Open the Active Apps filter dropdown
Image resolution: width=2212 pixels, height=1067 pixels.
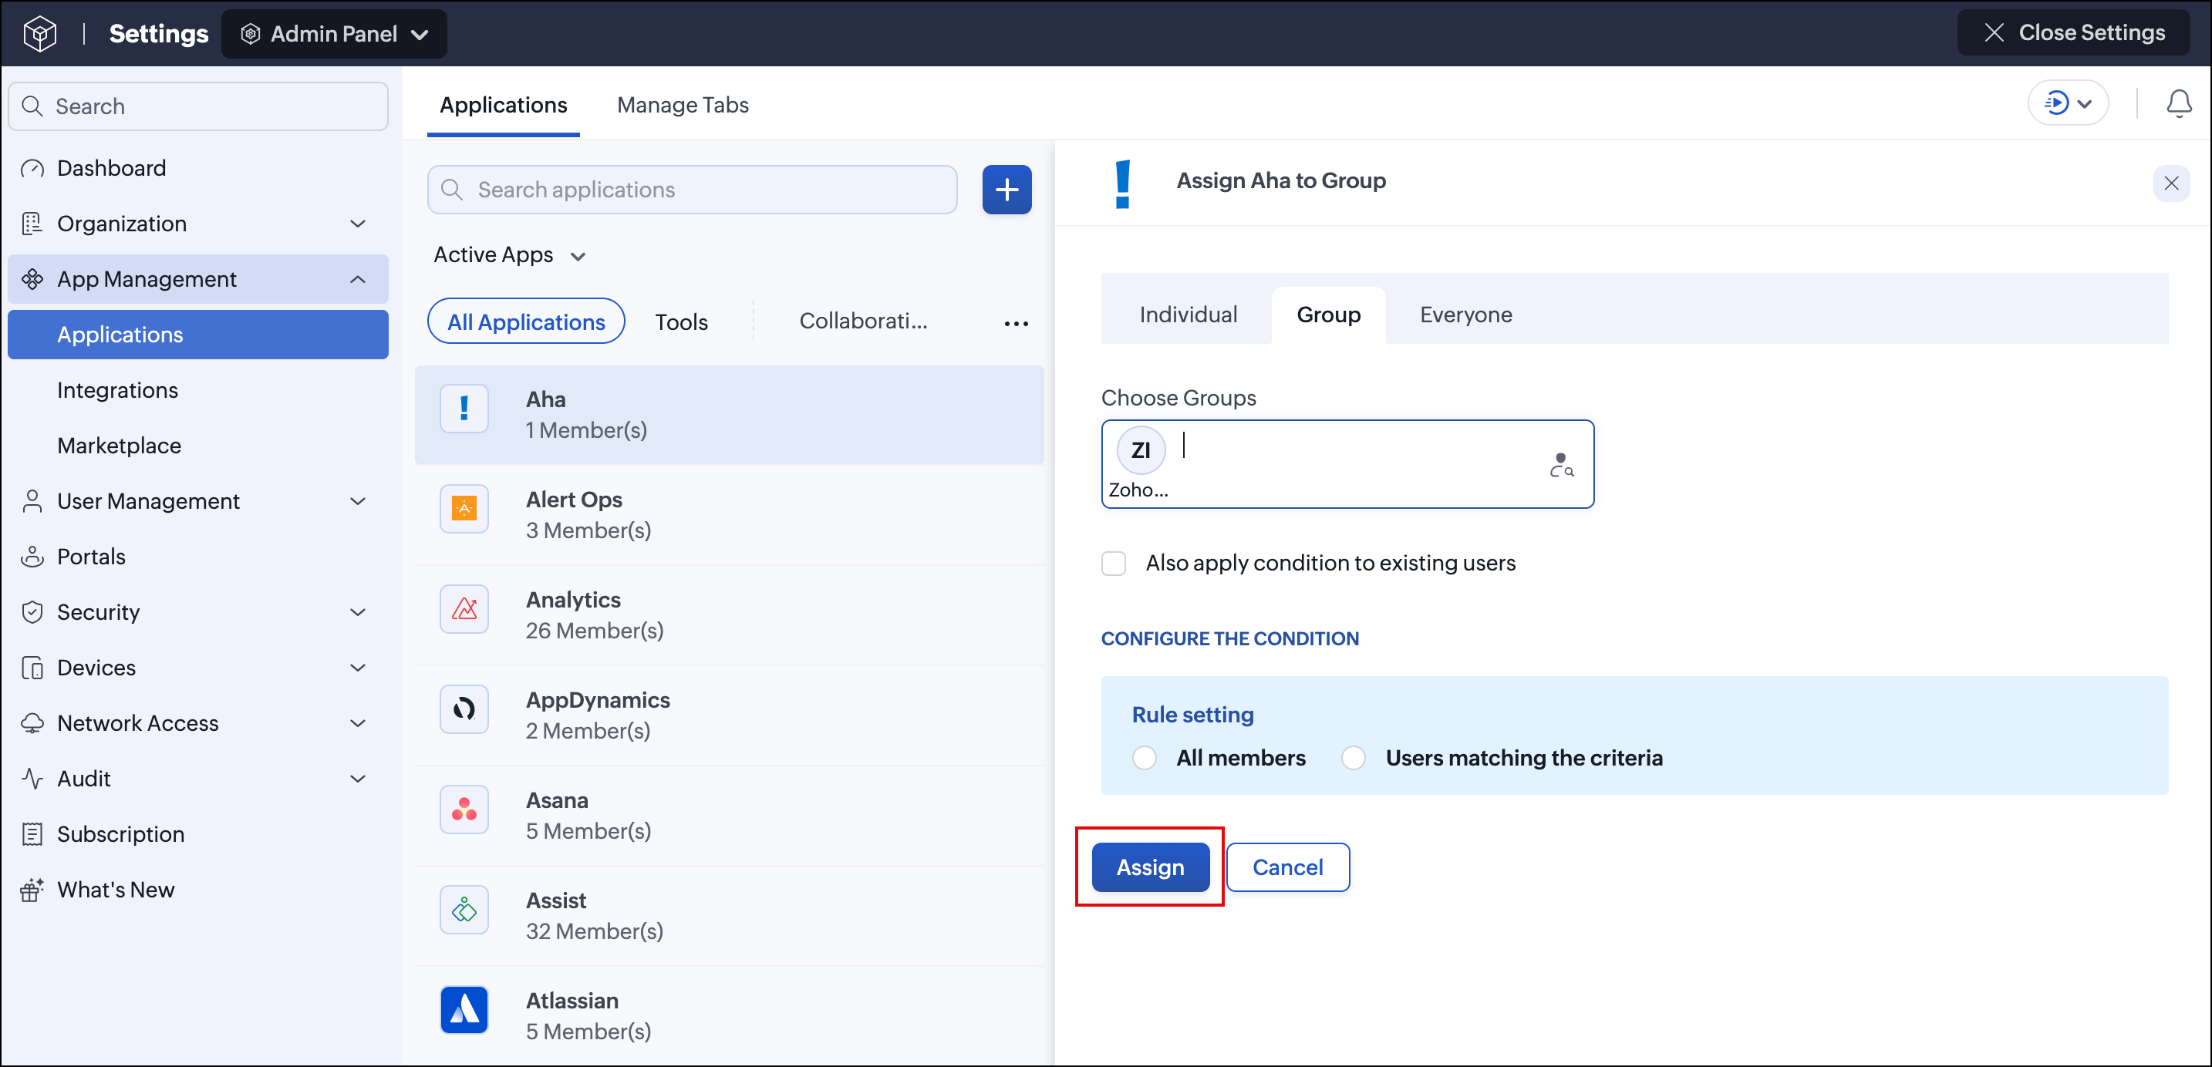click(x=509, y=255)
